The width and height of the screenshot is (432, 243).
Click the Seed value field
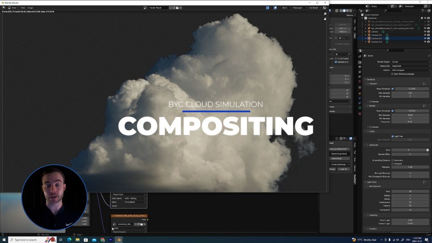[408, 150]
